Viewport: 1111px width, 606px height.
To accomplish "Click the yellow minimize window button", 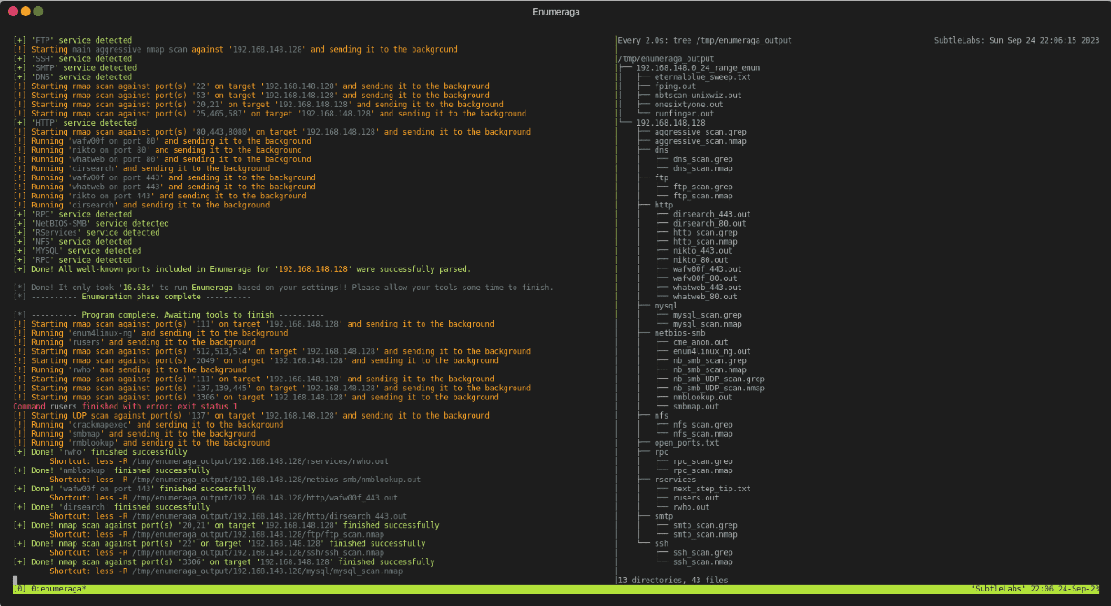I will pos(25,11).
